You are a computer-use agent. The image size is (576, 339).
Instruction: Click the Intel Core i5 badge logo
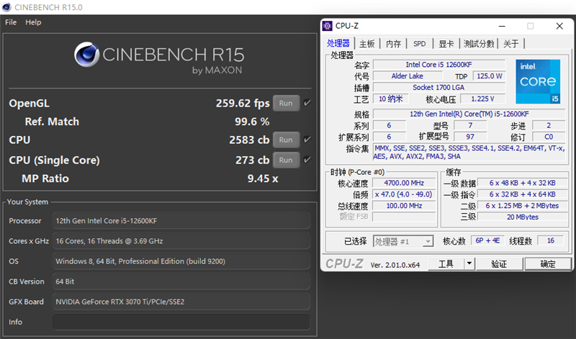[538, 81]
